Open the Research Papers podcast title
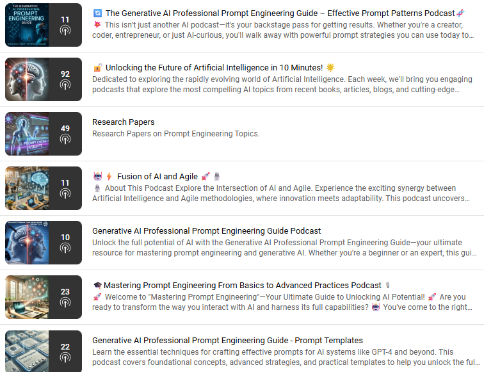Screen dimensions: 484x372 [x=123, y=122]
